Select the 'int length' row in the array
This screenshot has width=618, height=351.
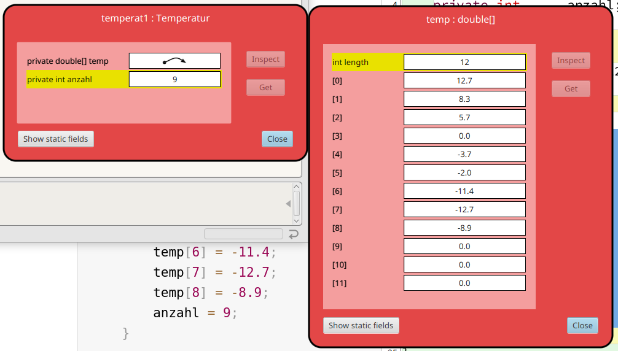pyautogui.click(x=367, y=62)
